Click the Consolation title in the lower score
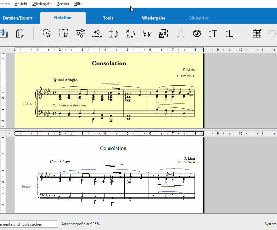This screenshot has height=230, width=277. [x=113, y=148]
